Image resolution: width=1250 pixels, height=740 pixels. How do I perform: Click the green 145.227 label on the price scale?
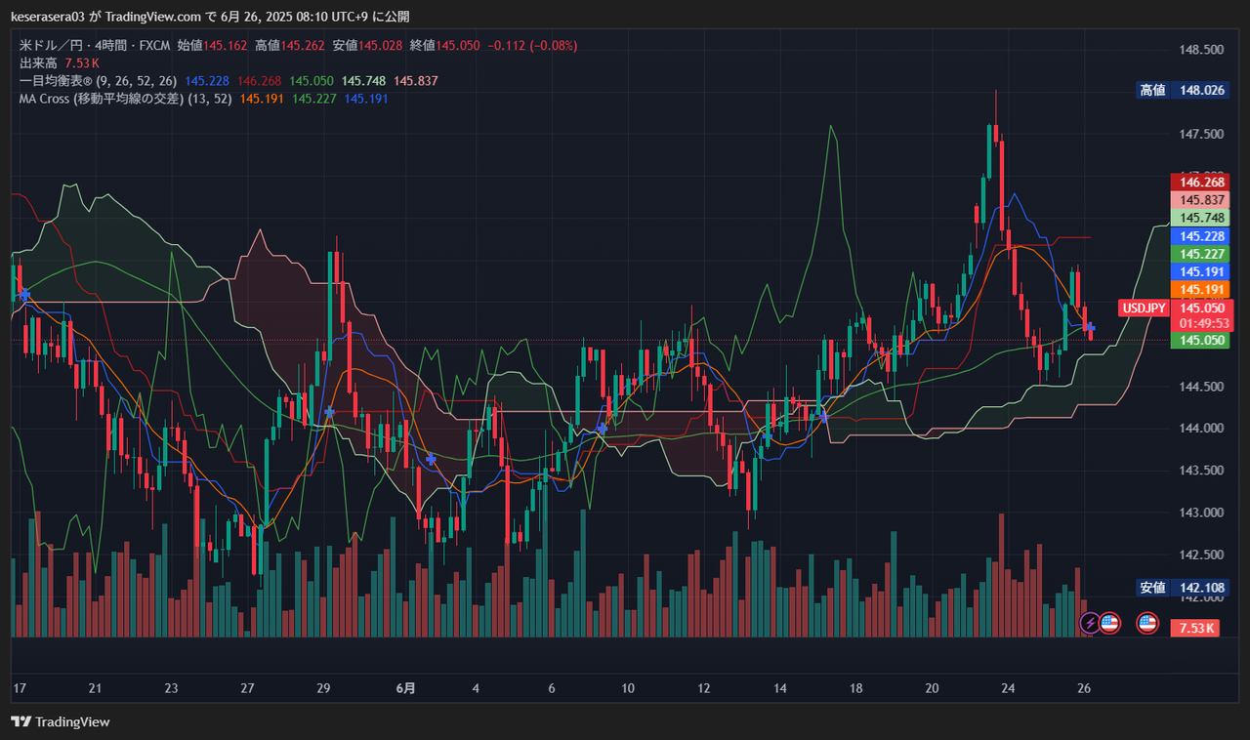pos(1199,254)
